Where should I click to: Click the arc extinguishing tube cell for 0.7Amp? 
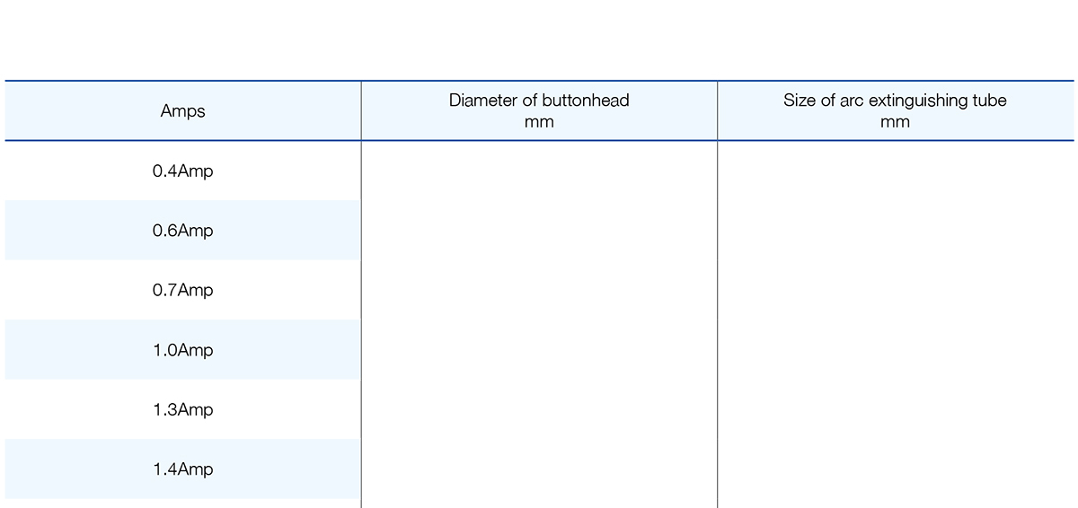[x=895, y=290]
